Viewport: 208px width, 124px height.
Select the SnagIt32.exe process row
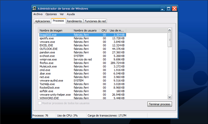coord(83,35)
